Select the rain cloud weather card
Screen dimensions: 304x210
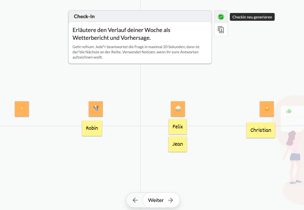point(178,109)
